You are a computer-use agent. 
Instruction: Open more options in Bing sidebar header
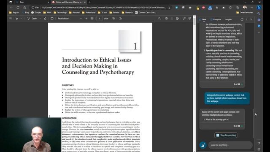[246, 19]
